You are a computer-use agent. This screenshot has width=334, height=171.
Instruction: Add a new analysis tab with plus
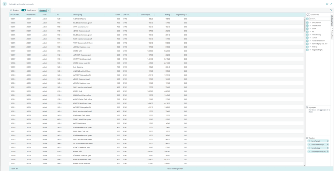tap(54, 10)
